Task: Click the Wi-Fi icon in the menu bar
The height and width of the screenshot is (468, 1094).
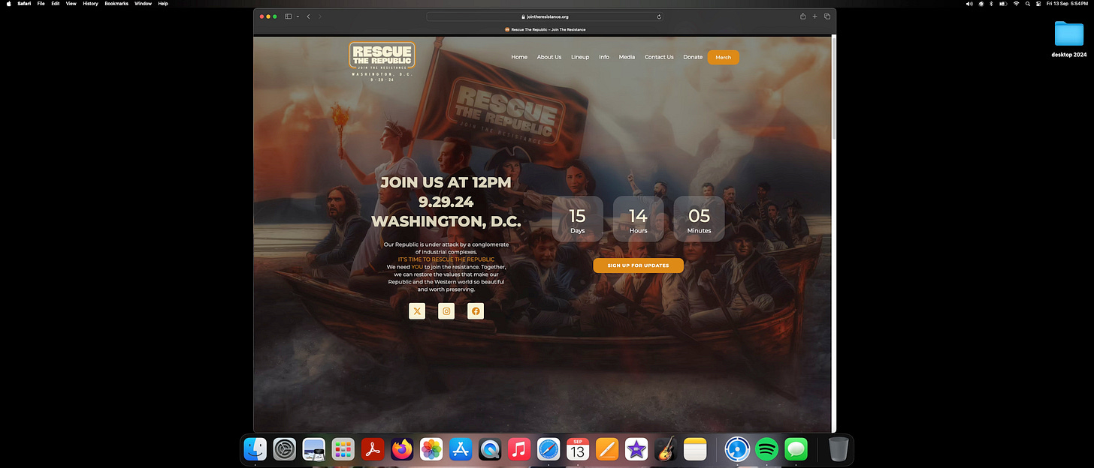Action: (1017, 4)
